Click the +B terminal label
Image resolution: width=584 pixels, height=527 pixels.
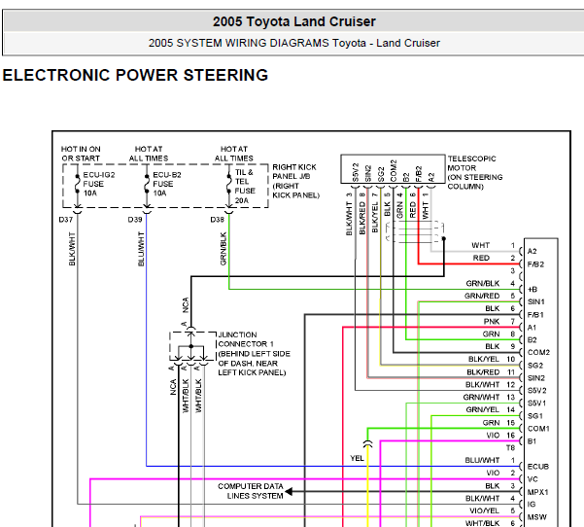coord(532,289)
